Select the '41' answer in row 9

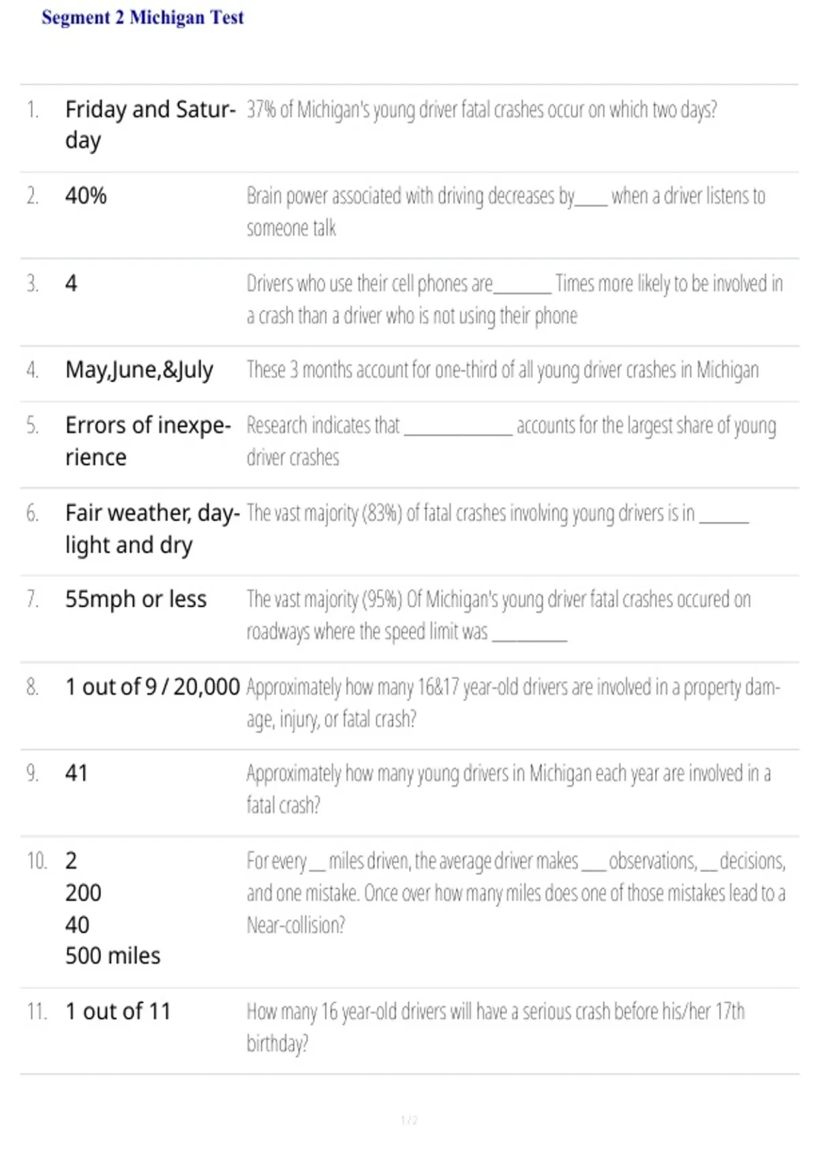coord(76,773)
